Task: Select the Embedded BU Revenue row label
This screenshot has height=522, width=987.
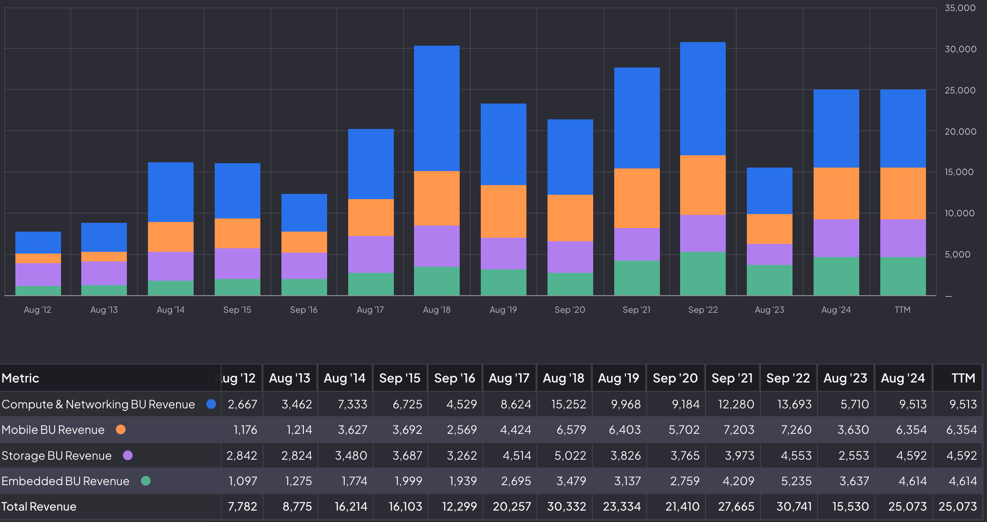Action: pos(65,481)
